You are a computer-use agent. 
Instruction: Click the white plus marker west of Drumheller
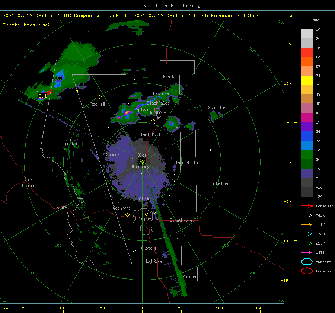(210, 150)
